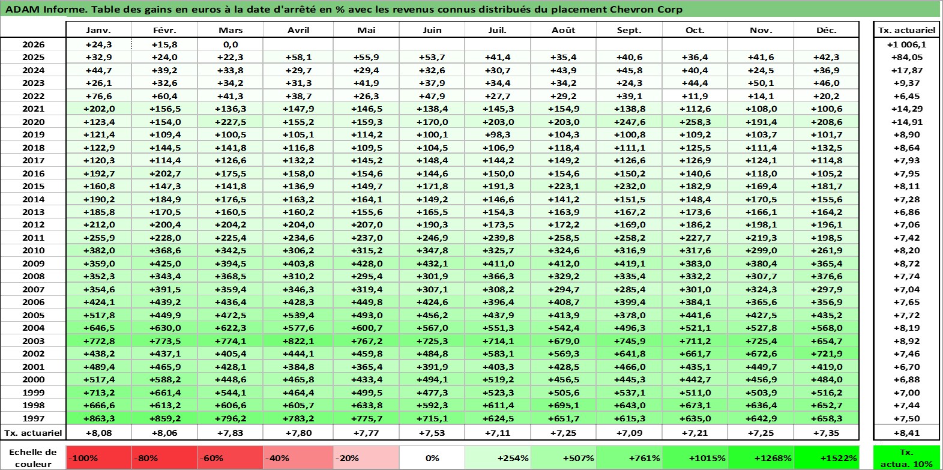Click the +761% legend swatch
Screen dimensions: 943x470
(629, 458)
